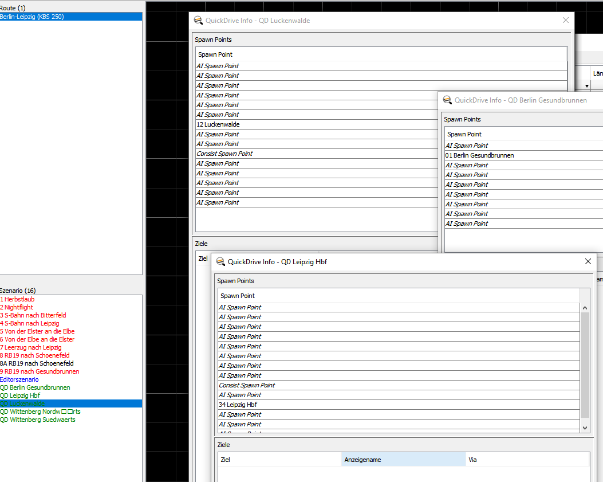This screenshot has width=603, height=482.
Task: Click the magnifier icon of the QD Luckenwalde window
Action: point(198,20)
